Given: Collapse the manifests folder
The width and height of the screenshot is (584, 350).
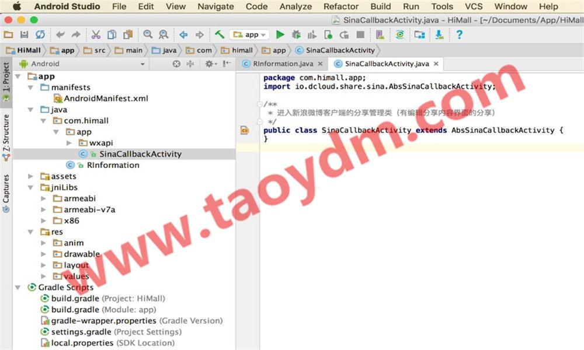Looking at the screenshot, I should (30, 87).
